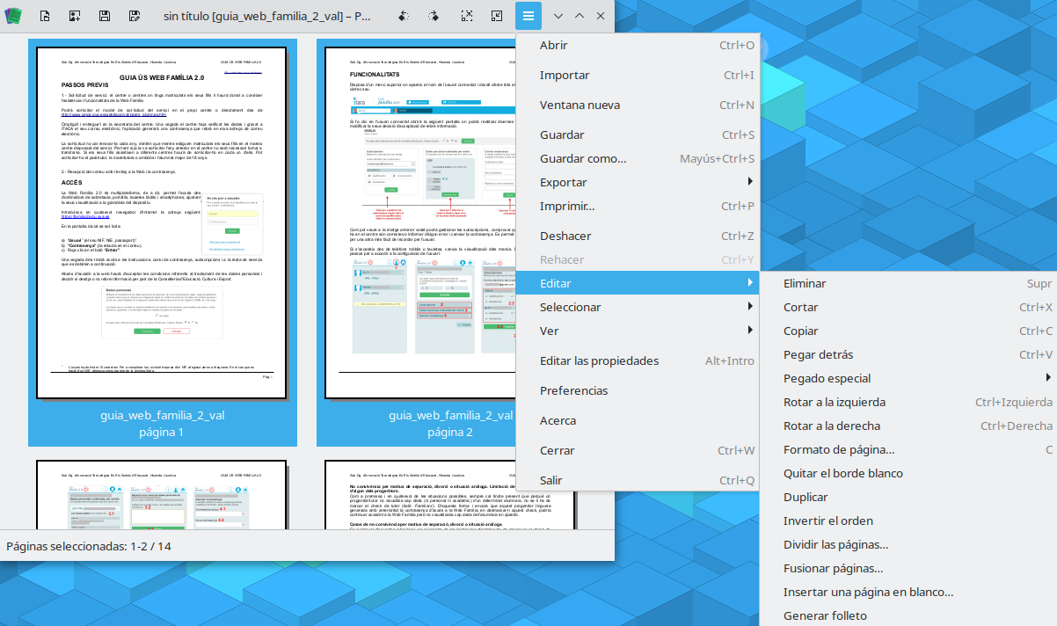This screenshot has height=626, width=1057.
Task: Open Formato de página… option
Action: click(908, 449)
